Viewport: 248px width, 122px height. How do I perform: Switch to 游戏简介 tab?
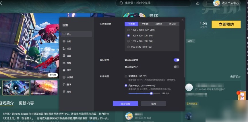point(7,103)
